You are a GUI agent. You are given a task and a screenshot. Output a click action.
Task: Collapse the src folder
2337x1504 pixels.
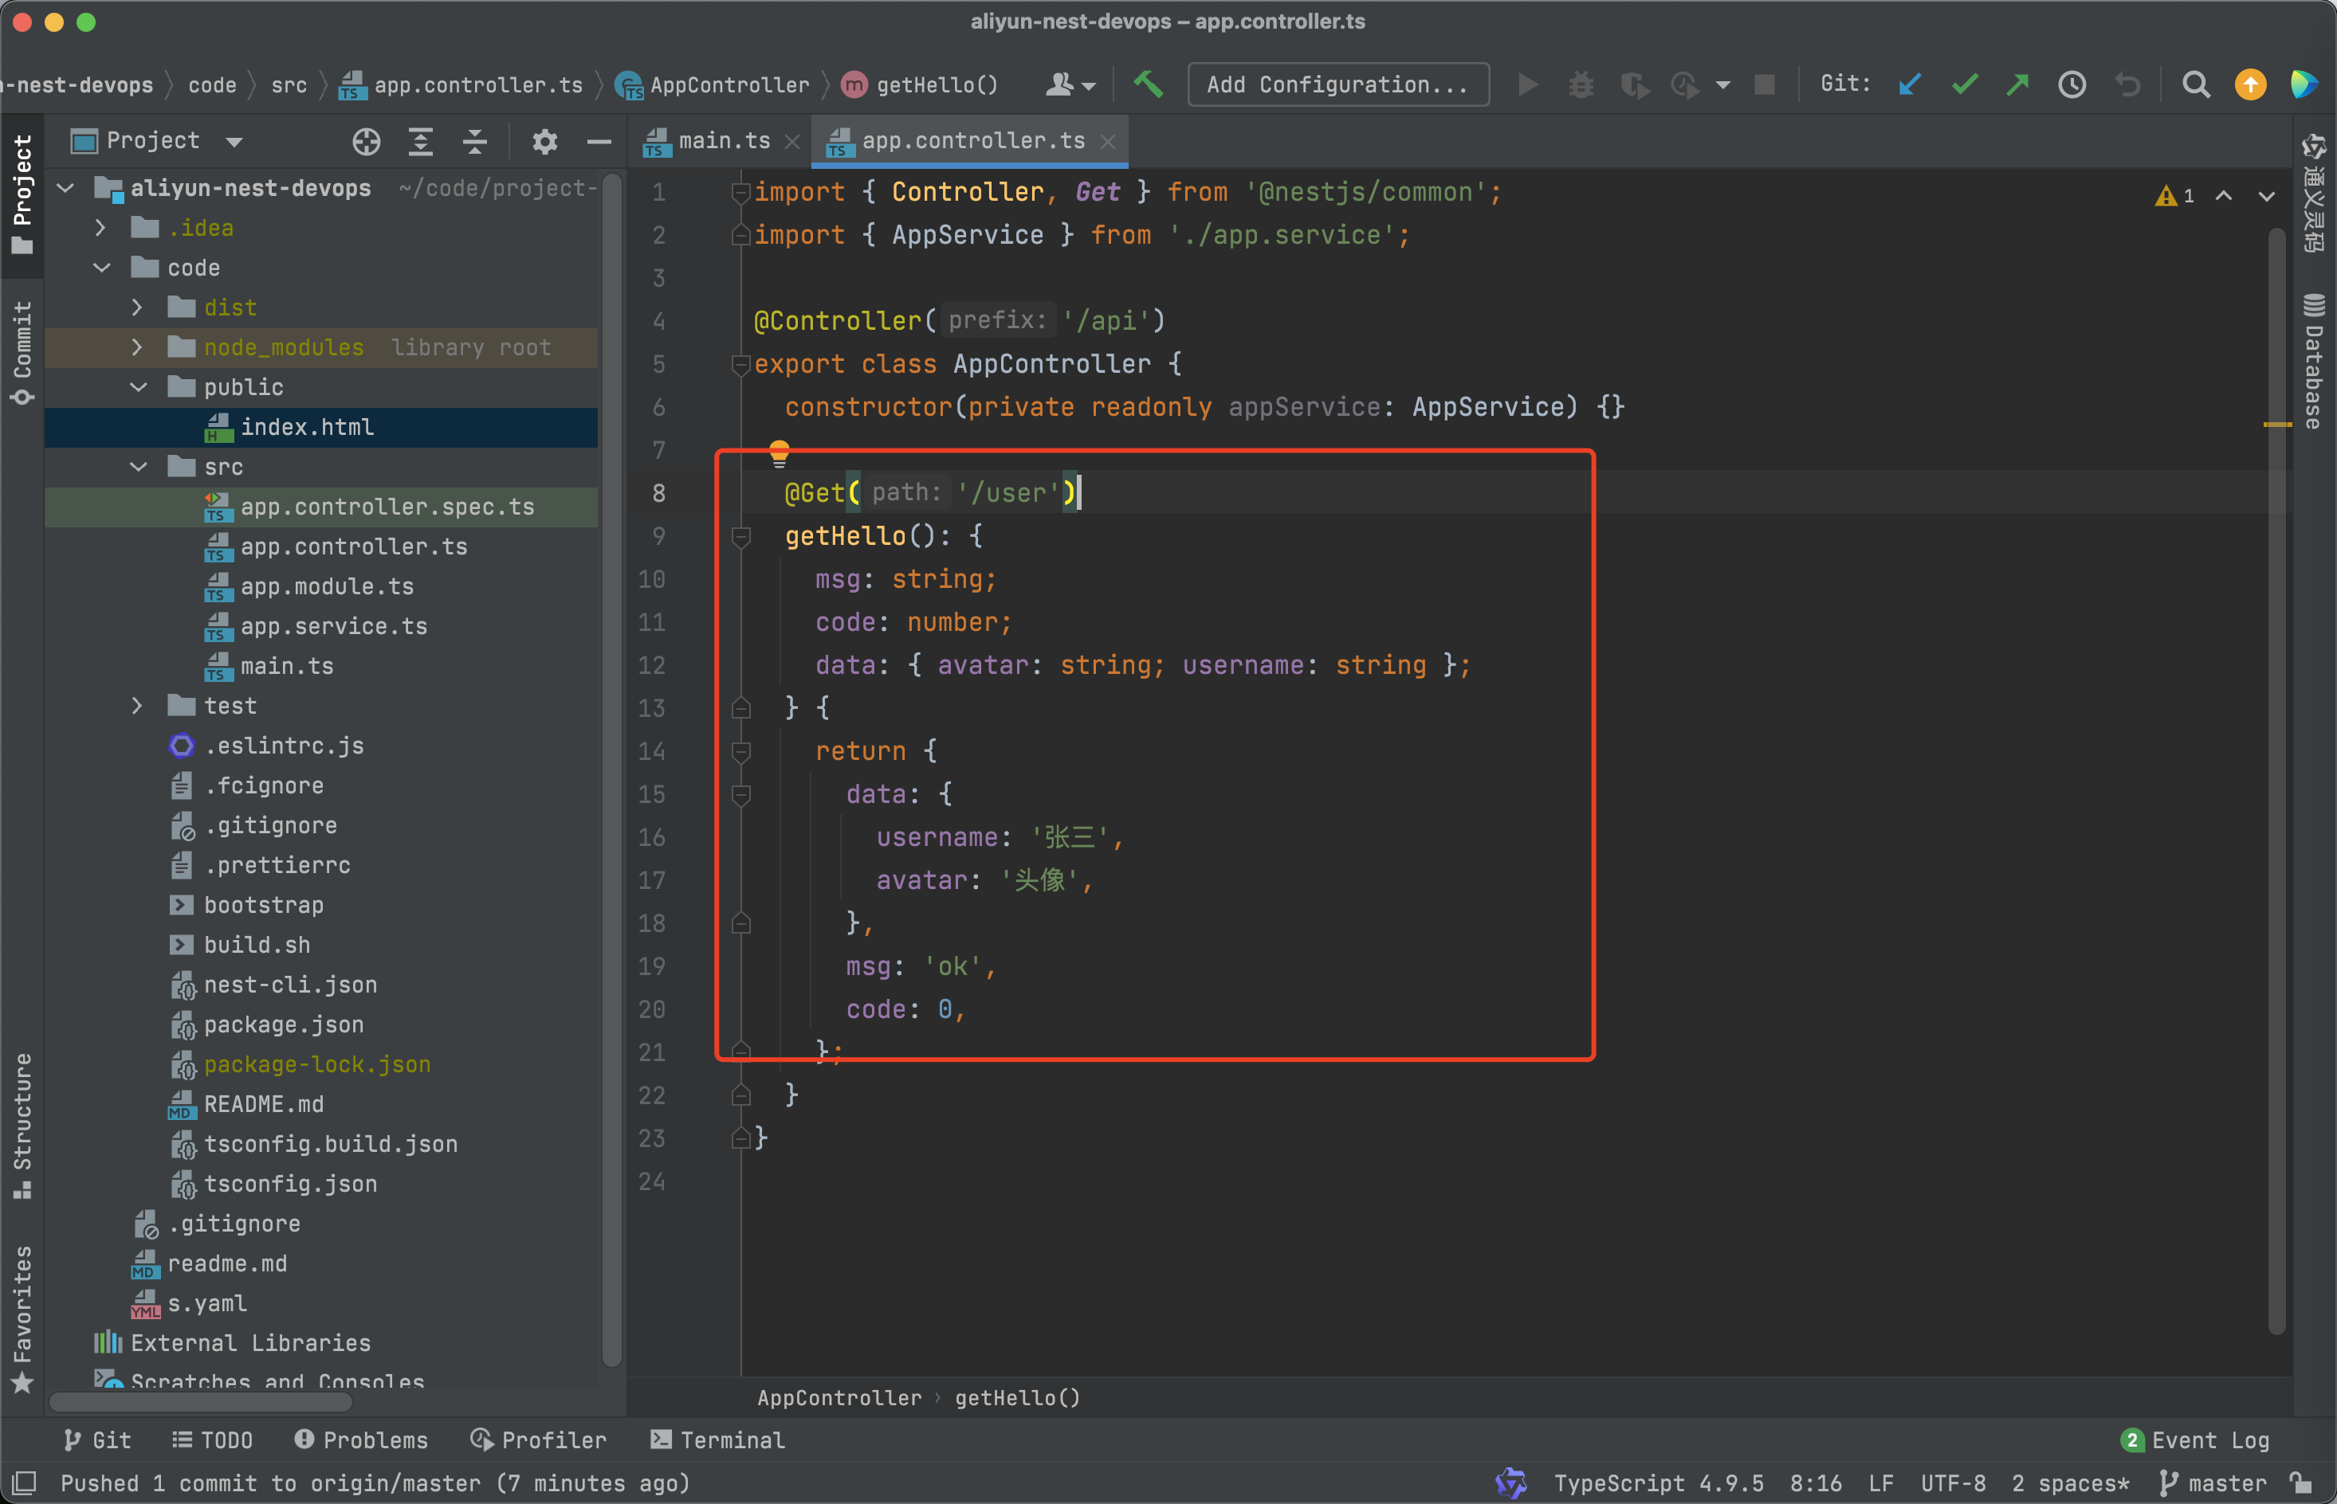click(139, 467)
